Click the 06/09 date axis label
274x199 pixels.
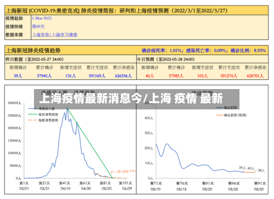(127, 189)
